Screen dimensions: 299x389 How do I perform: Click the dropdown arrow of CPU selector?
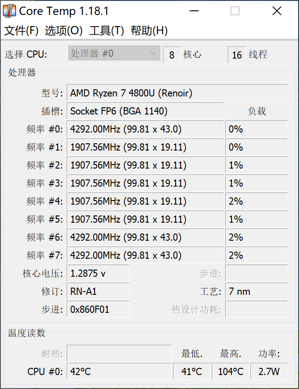pos(153,53)
